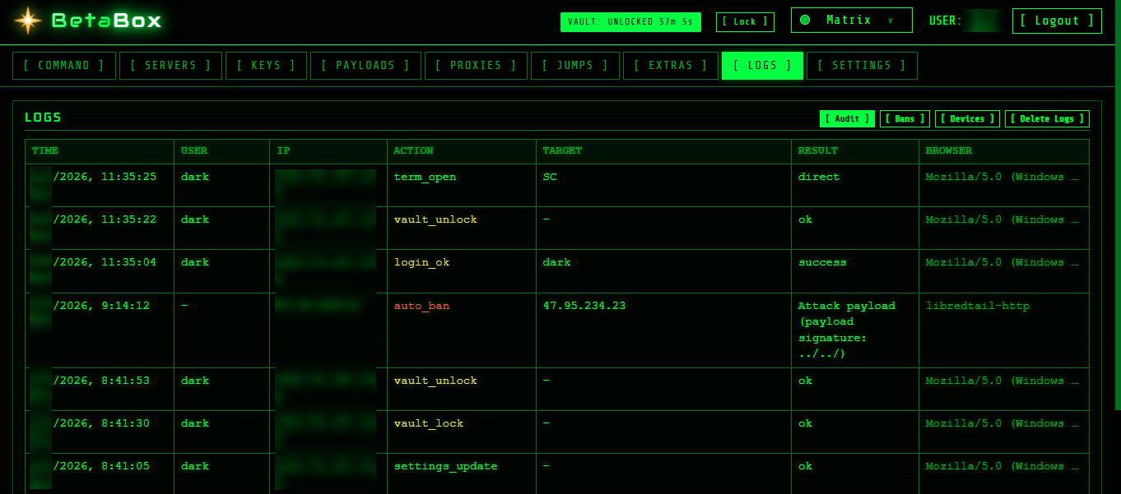
Task: Click the LOGS panel heading
Action: coord(43,118)
